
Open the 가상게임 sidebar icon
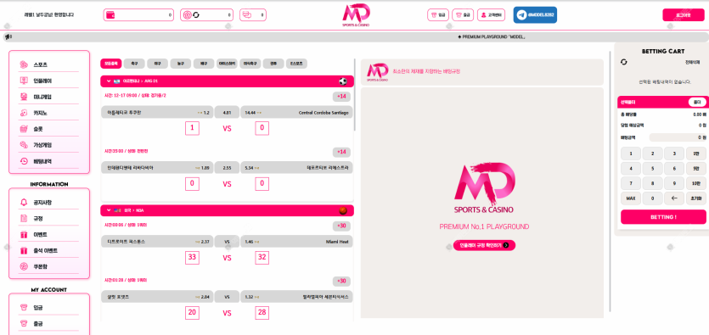[x=24, y=145]
